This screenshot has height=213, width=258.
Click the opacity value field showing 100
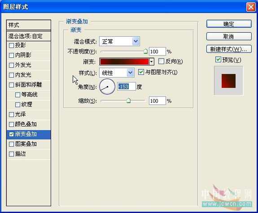click(x=157, y=52)
